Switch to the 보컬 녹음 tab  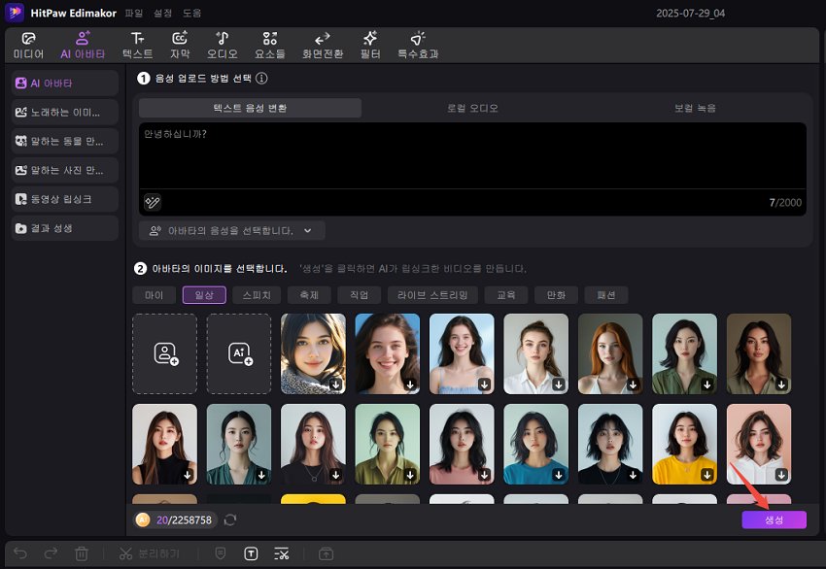tap(695, 108)
